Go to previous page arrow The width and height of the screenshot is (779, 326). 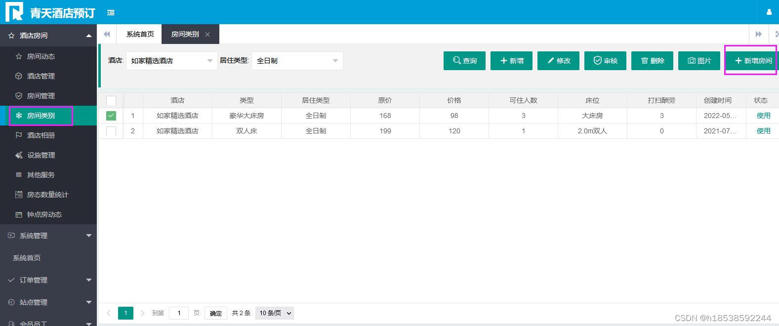coord(109,313)
